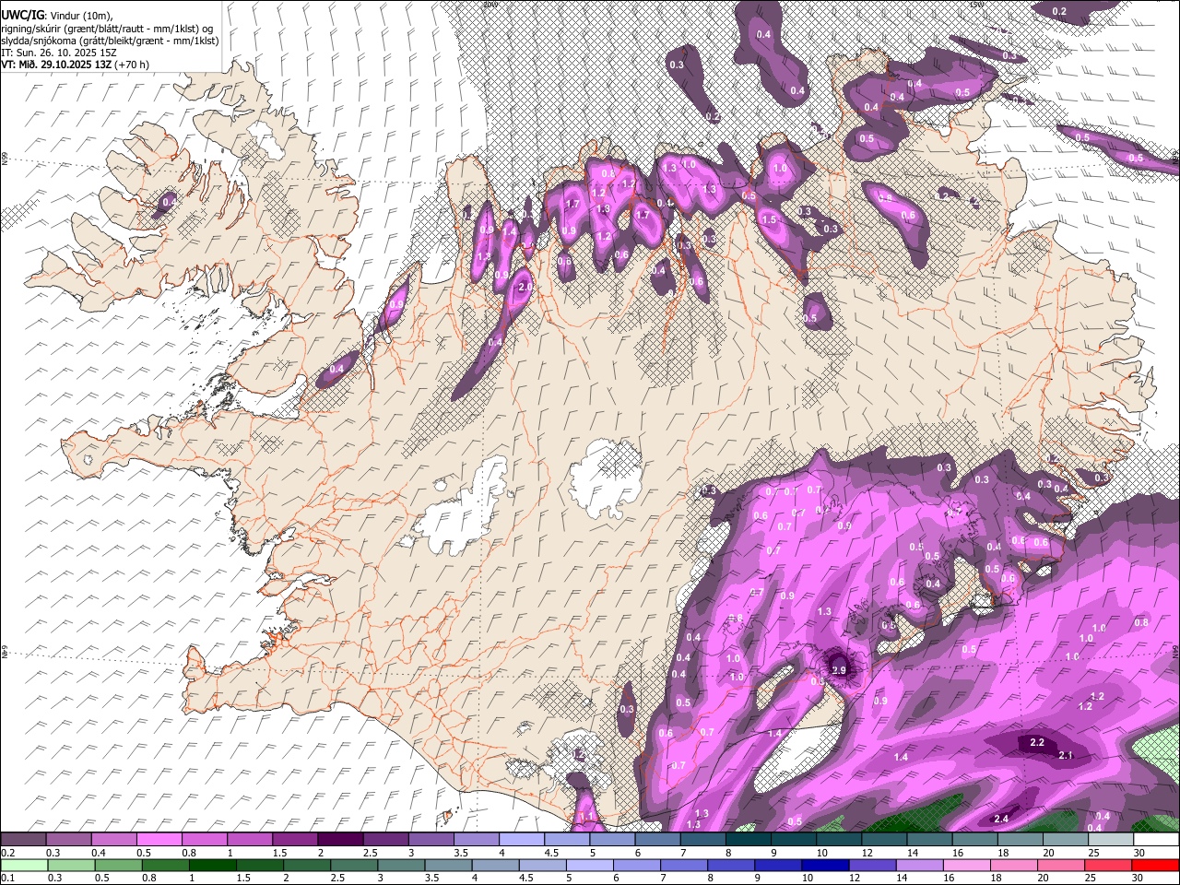Viewport: 1180px width, 885px height.
Task: Click the "20W" longitude label
Action: coord(490,5)
